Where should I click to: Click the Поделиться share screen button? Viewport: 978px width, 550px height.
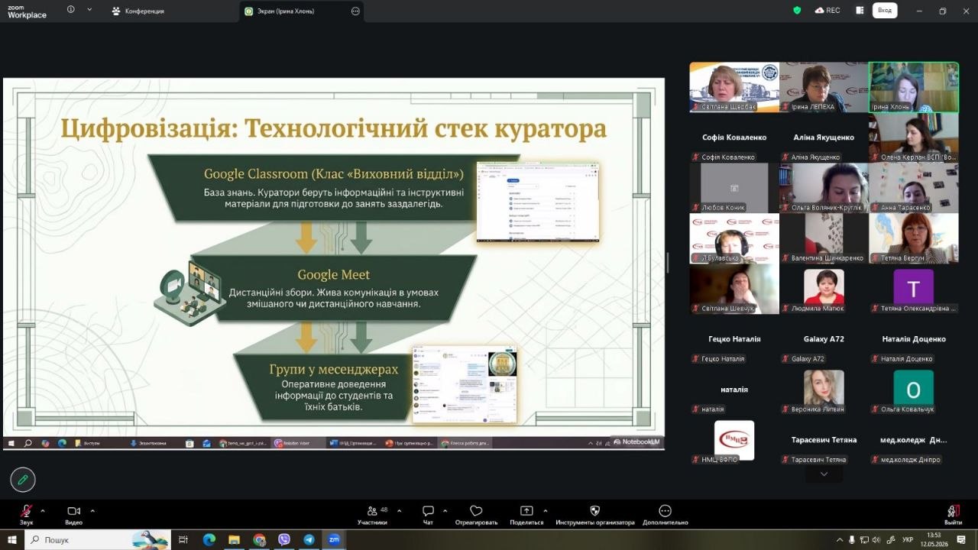[526, 514]
